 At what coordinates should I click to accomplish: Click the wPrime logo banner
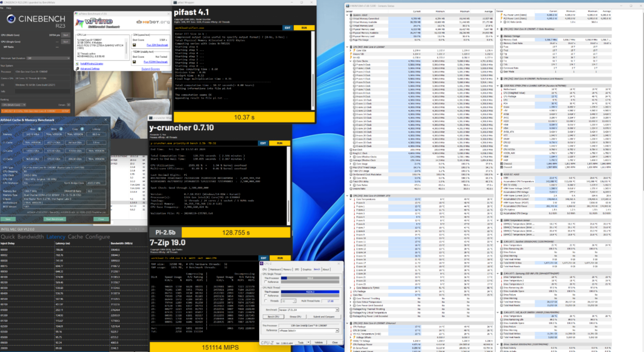coord(97,23)
